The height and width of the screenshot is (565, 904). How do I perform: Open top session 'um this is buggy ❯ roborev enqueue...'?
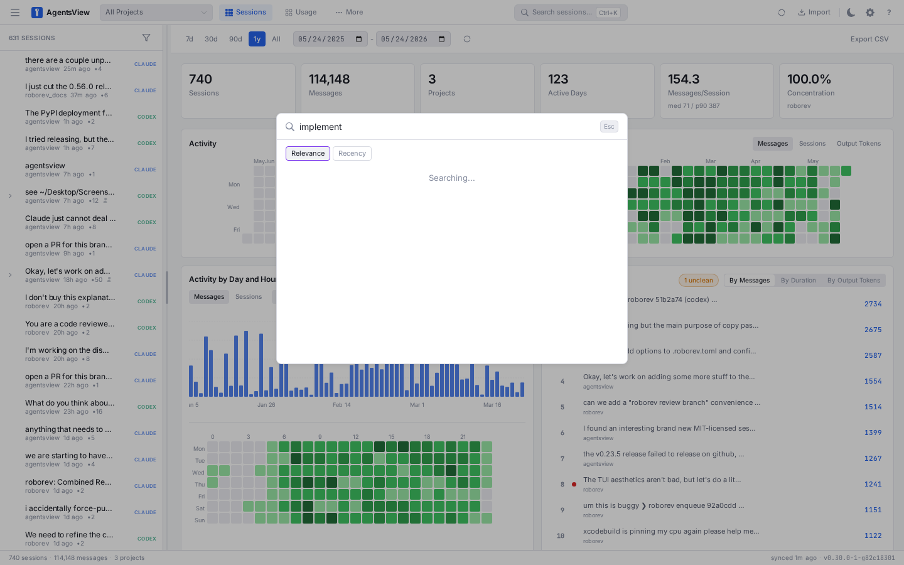click(x=719, y=510)
